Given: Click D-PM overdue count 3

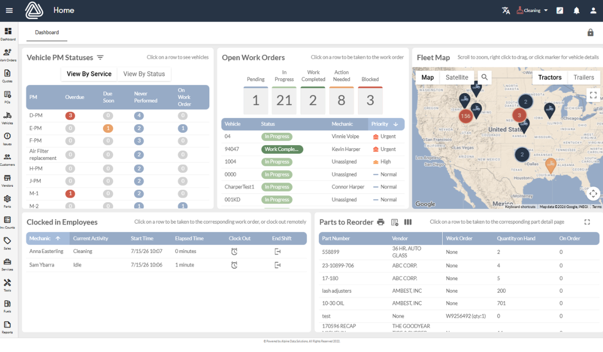Looking at the screenshot, I should point(70,116).
